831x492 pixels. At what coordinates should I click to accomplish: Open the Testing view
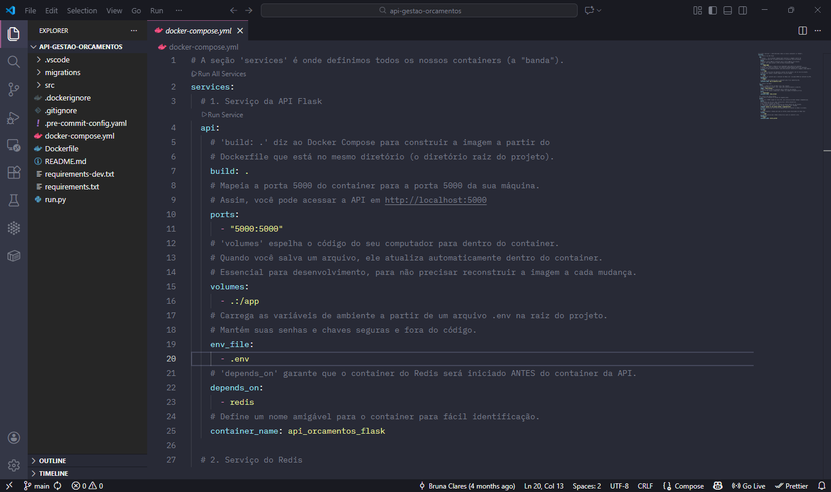click(14, 200)
